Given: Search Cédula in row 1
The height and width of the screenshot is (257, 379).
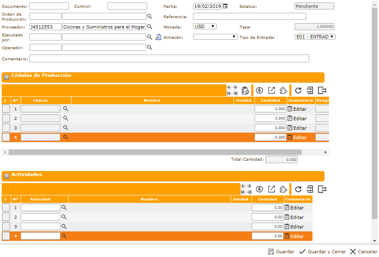Looking at the screenshot, I should (65, 109).
